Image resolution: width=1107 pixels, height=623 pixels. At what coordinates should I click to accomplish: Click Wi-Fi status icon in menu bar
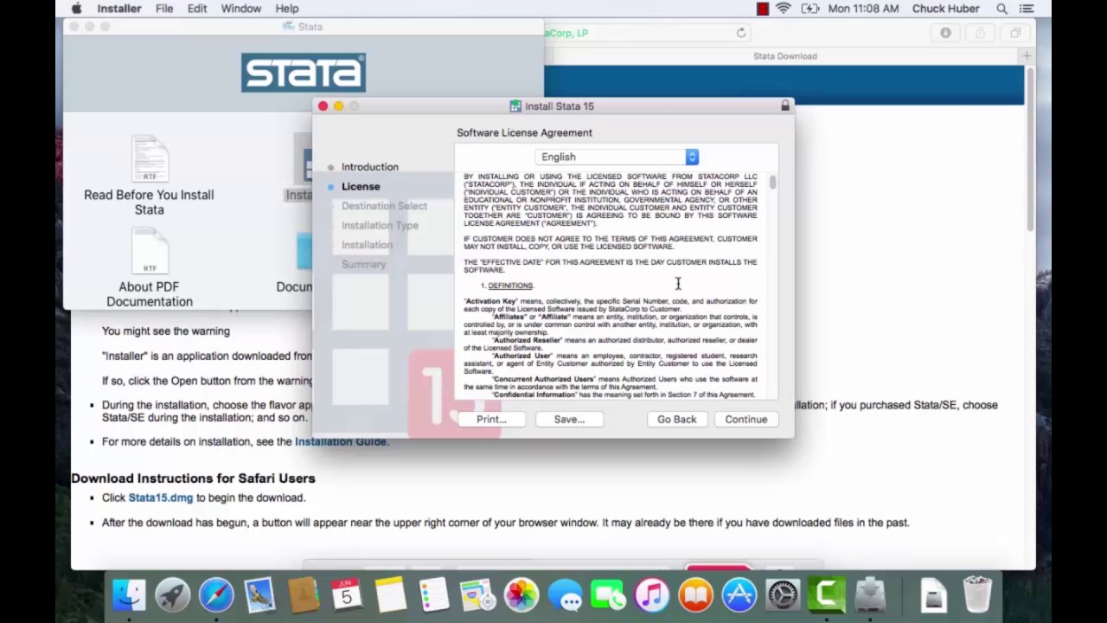[x=784, y=9]
